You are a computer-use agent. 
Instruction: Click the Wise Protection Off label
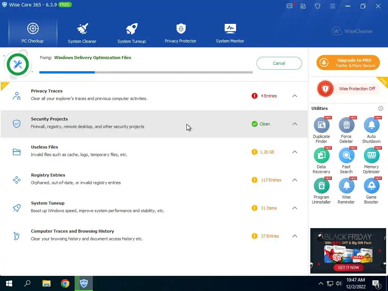coord(357,89)
